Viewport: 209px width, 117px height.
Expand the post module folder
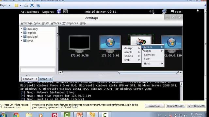click(22, 40)
